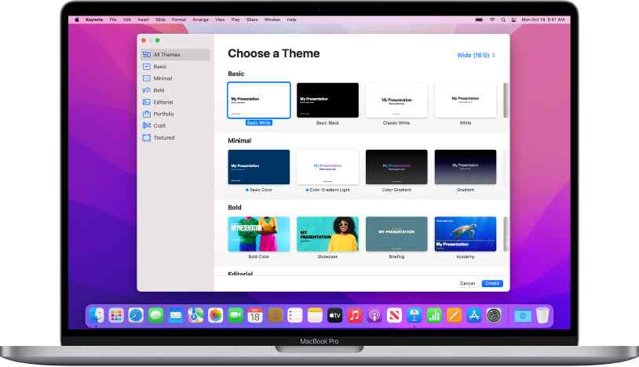Launch Music from the dock

click(355, 315)
